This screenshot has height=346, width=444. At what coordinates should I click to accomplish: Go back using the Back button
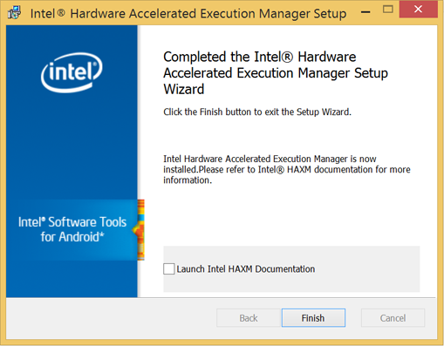click(x=249, y=318)
